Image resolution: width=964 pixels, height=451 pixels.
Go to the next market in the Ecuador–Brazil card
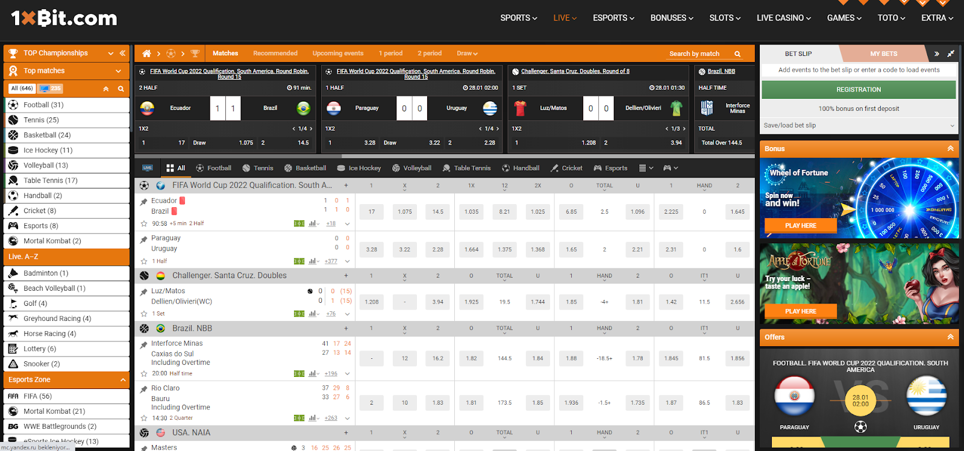[312, 129]
